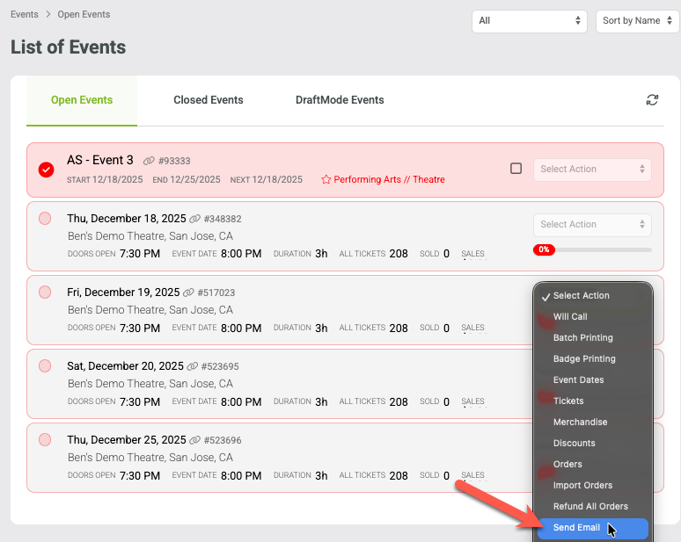Select the Thu, December 18, 2025 radio circle
Image resolution: width=681 pixels, height=542 pixels.
click(x=45, y=218)
